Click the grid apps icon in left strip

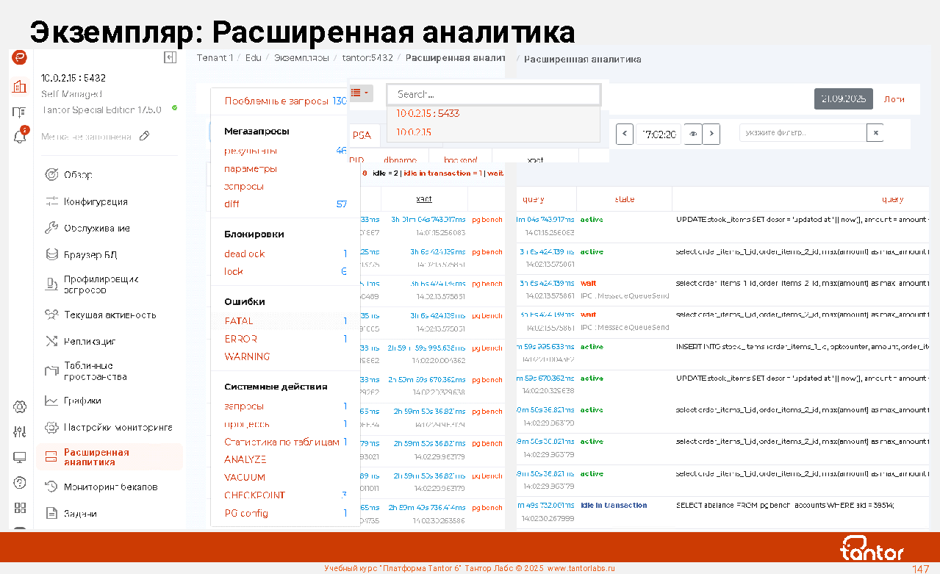(20, 508)
